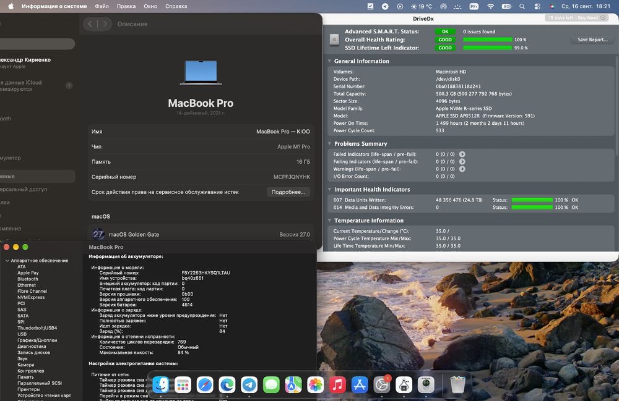Click the Siri icon in menu bar
The height and width of the screenshot is (401, 619).
(x=552, y=6)
